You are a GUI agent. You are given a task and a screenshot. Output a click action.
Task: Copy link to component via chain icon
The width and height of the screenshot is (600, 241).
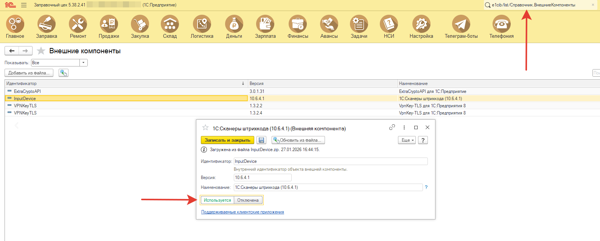[392, 127]
